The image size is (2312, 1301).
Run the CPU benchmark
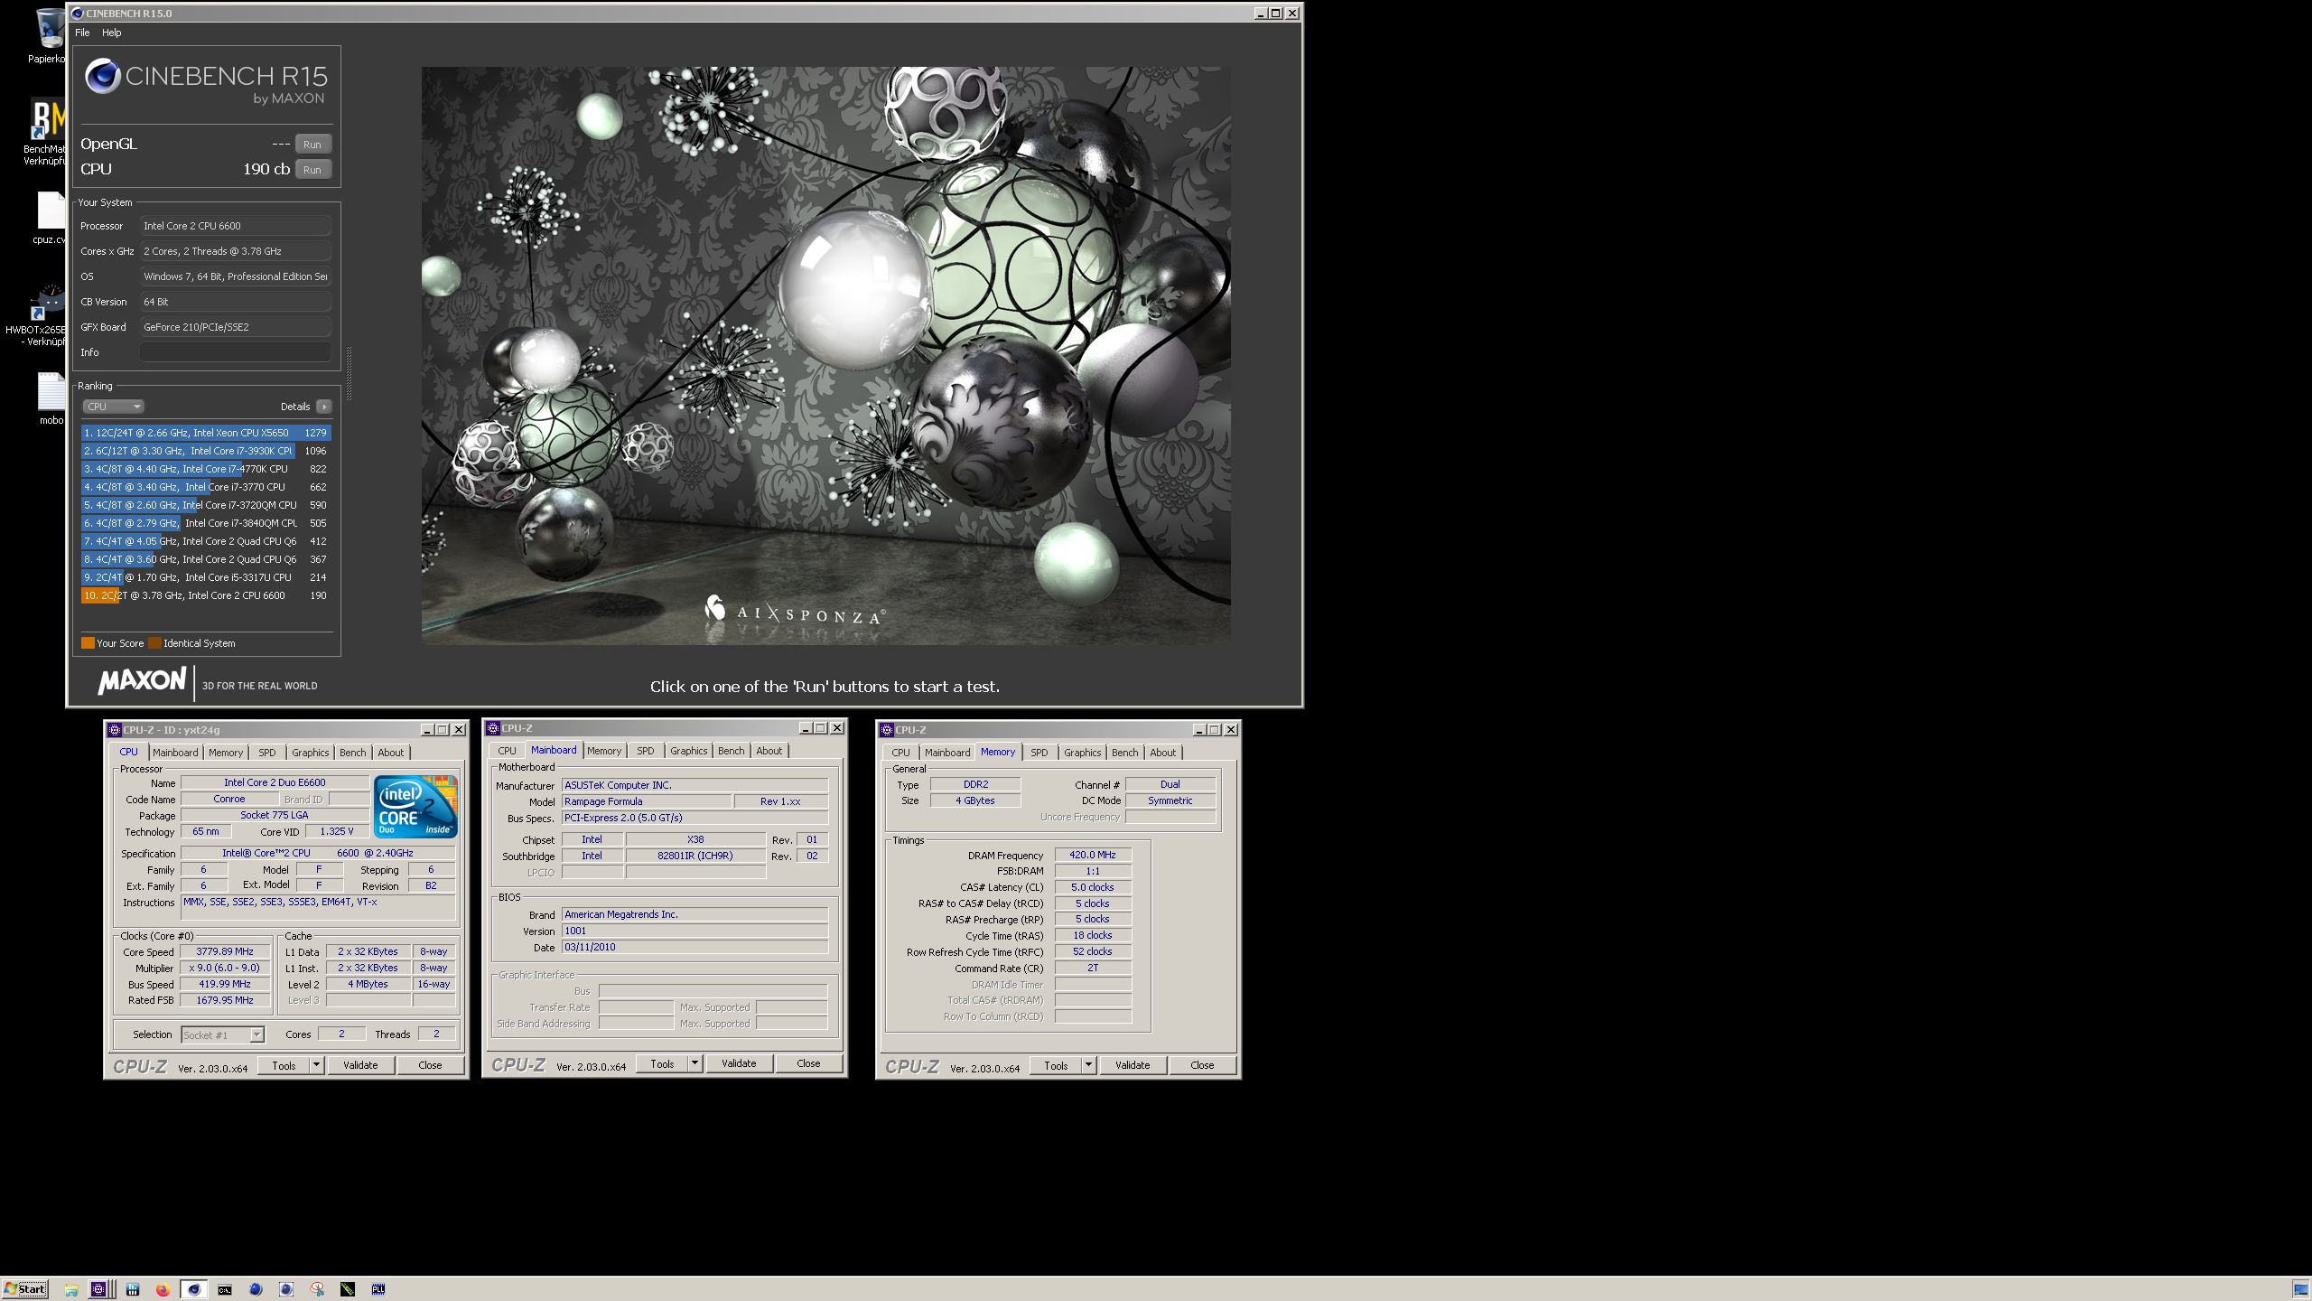point(312,170)
